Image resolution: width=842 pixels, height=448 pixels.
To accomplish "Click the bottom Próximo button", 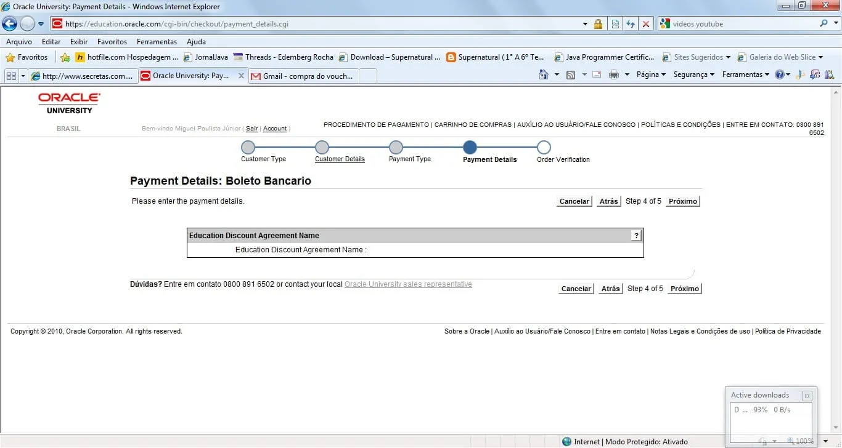I will [x=685, y=289].
